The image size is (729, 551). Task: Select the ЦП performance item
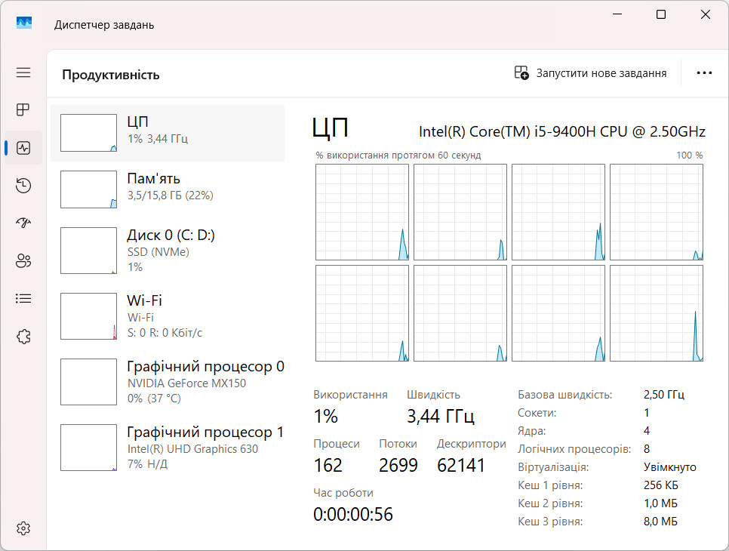click(168, 133)
